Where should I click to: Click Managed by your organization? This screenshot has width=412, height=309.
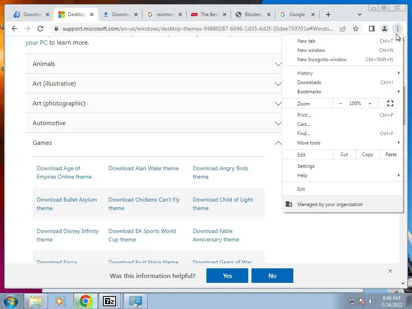(x=342, y=204)
